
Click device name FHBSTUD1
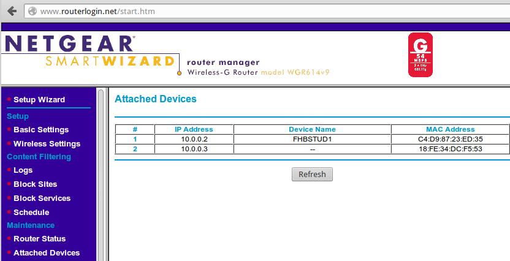click(312, 139)
